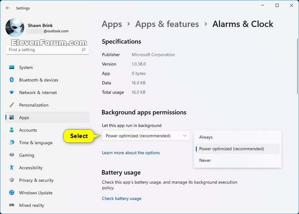This screenshot has width=299, height=214.
Task: Open Learn more about the options
Action: pyautogui.click(x=131, y=153)
